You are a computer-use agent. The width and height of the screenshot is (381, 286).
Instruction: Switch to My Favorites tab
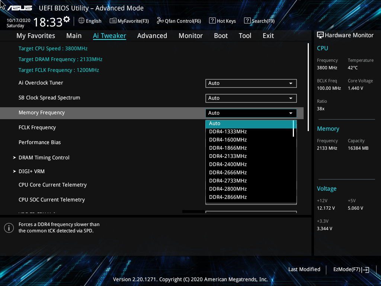(x=36, y=36)
